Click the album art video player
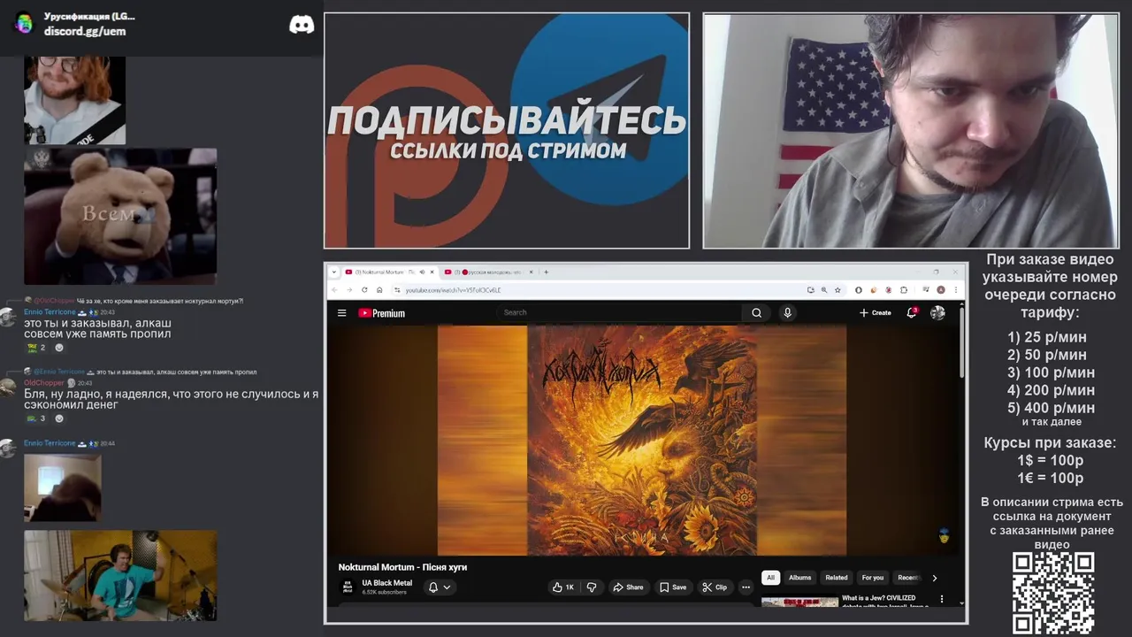1132x637 pixels. pyautogui.click(x=642, y=440)
